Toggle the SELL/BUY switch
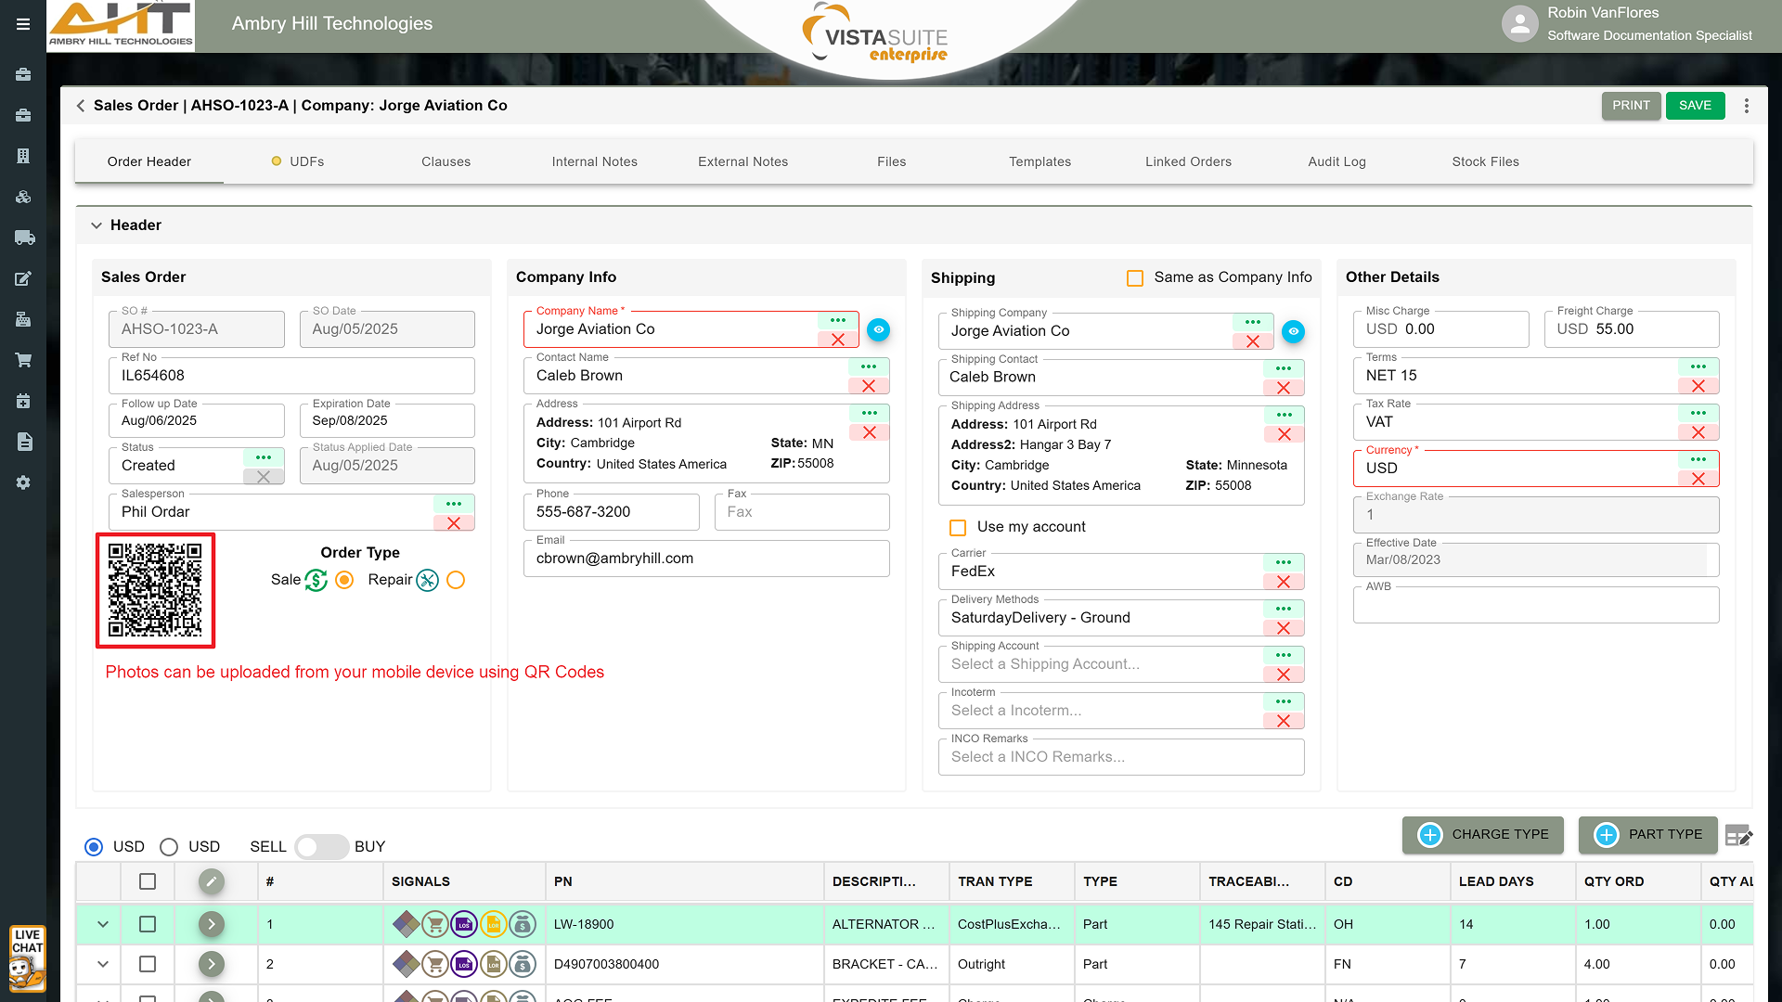 pyautogui.click(x=320, y=846)
